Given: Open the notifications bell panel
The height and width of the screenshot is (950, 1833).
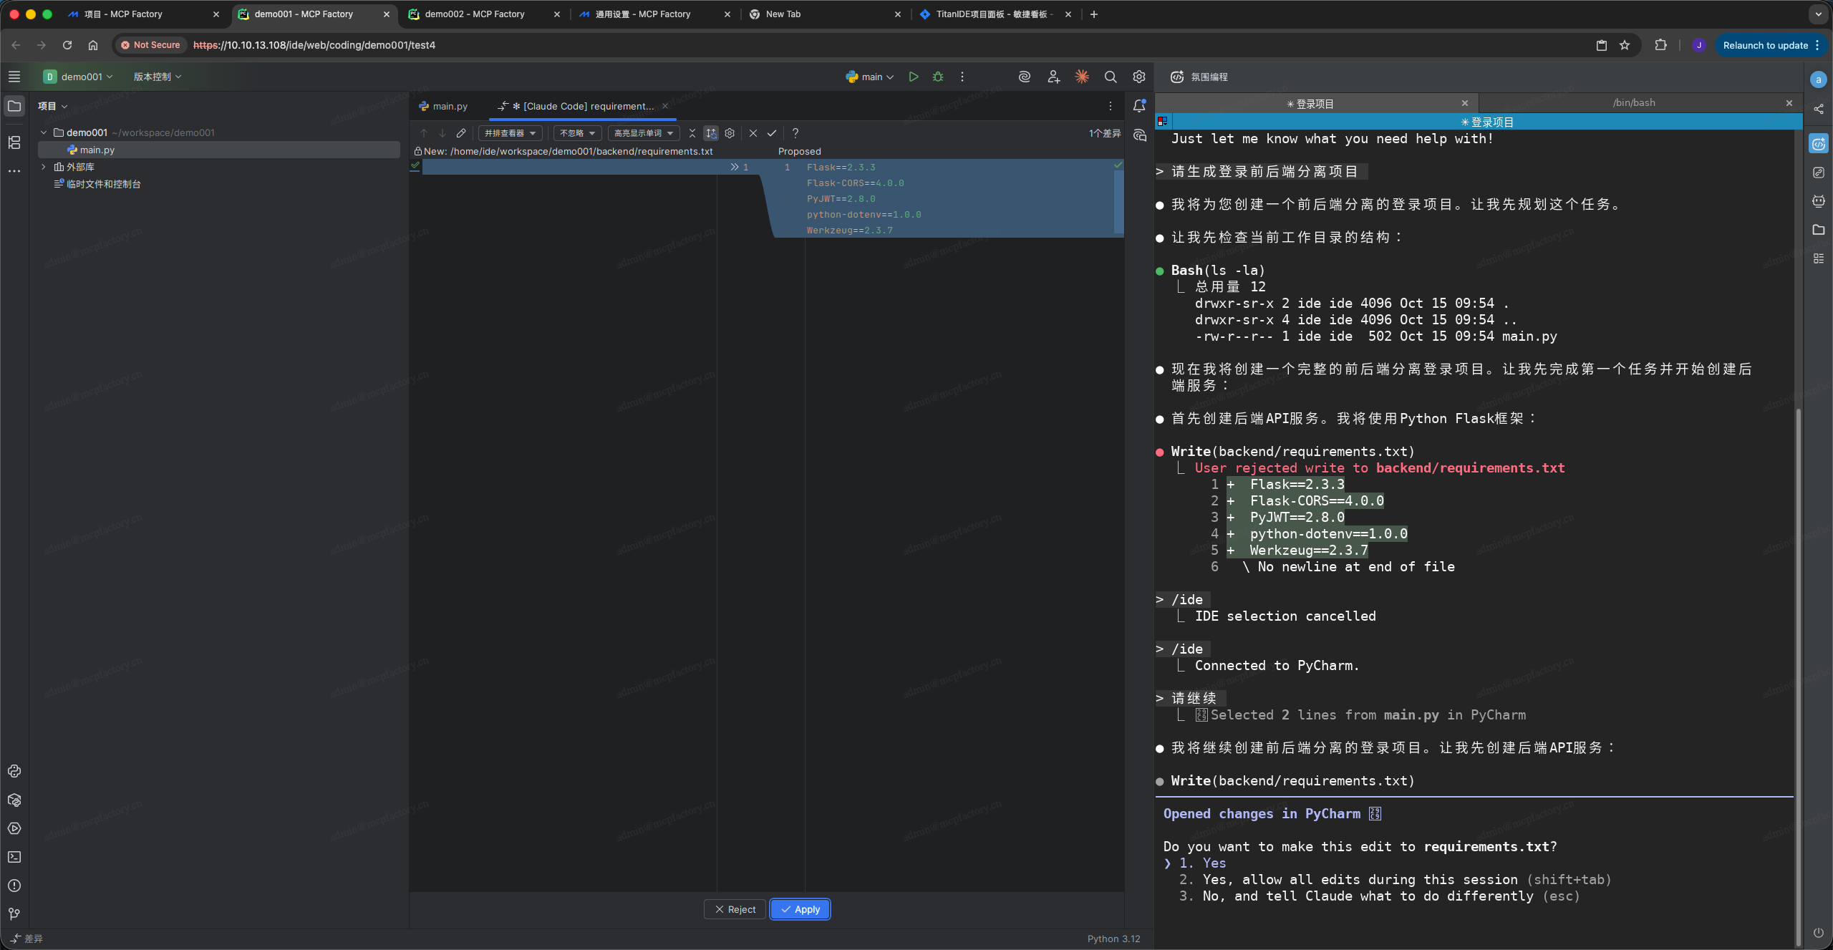Looking at the screenshot, I should point(1139,106).
